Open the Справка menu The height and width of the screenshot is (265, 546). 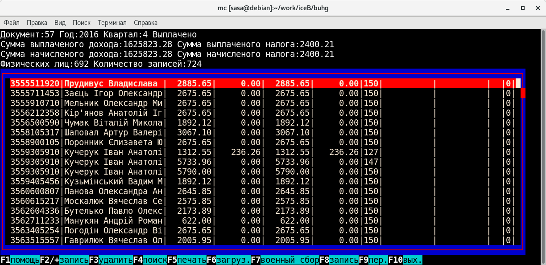[145, 23]
